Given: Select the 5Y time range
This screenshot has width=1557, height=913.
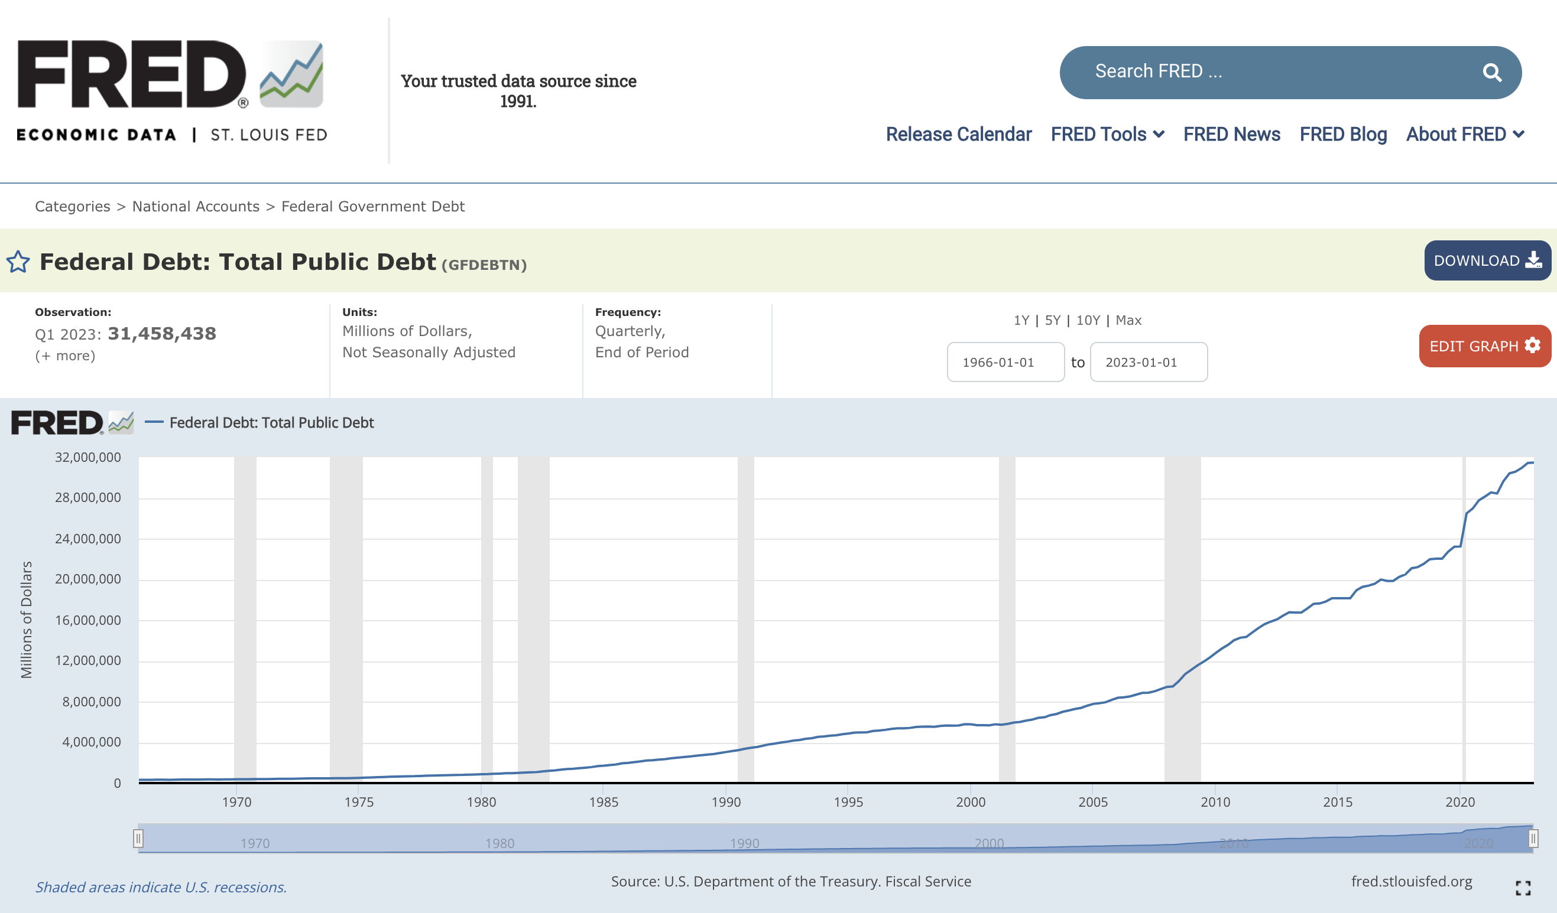Looking at the screenshot, I should tap(1052, 319).
